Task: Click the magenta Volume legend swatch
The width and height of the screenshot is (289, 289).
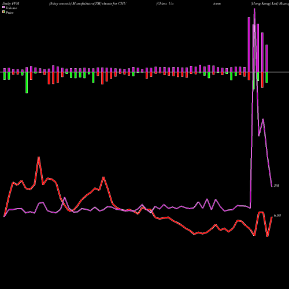Action: tap(3, 7)
